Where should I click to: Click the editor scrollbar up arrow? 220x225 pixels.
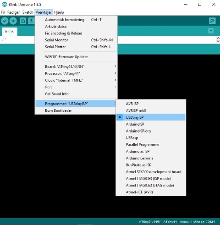218,38
